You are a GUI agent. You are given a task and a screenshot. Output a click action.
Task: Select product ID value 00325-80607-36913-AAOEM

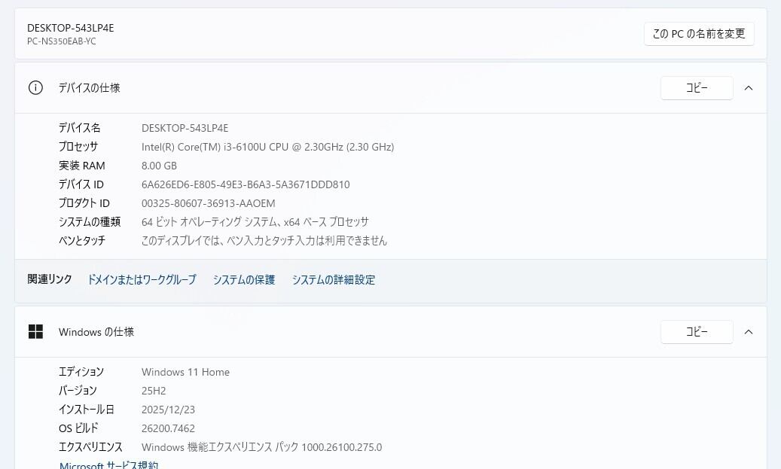point(208,203)
